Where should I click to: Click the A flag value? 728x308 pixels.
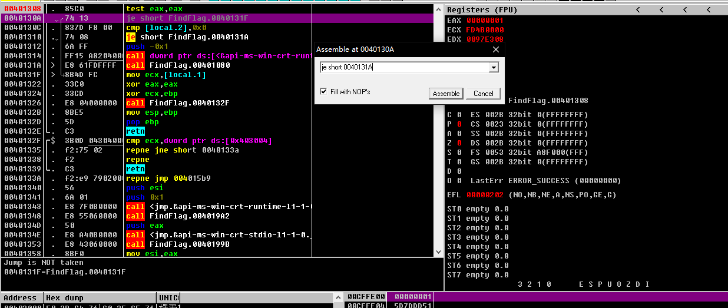click(x=459, y=134)
